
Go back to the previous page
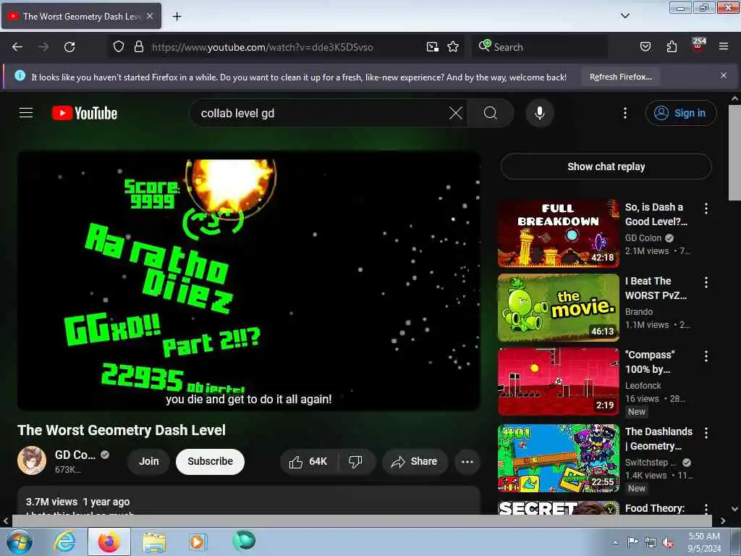coord(17,47)
